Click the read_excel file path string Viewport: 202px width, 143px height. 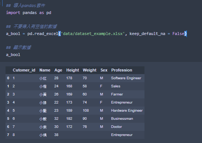(93, 34)
